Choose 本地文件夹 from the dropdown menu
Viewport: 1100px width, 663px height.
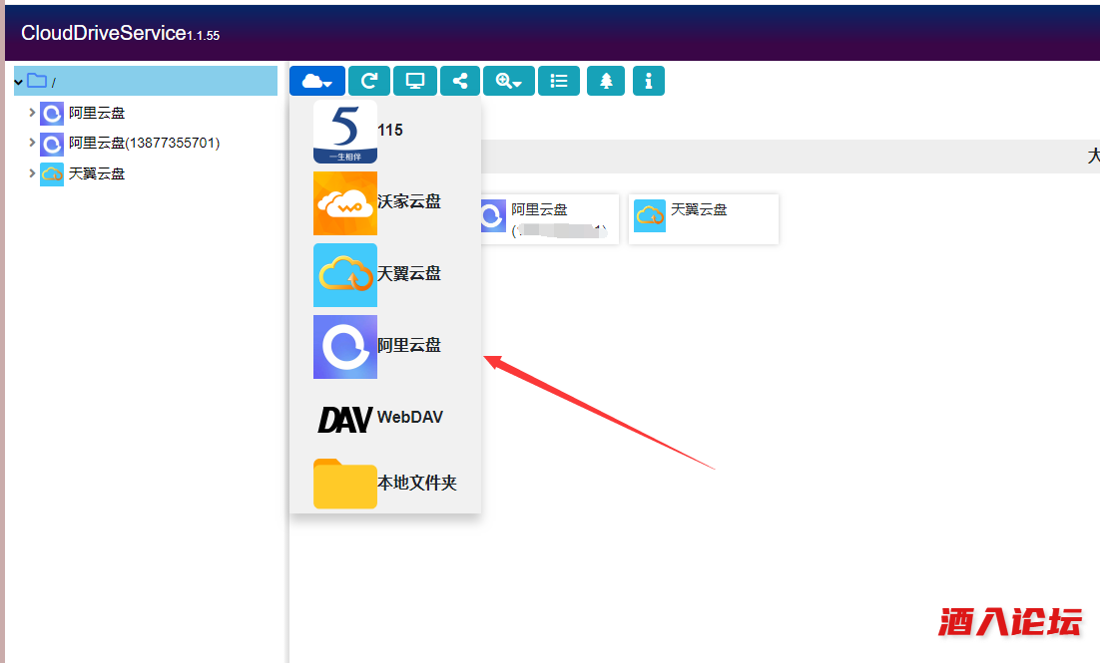(x=385, y=483)
